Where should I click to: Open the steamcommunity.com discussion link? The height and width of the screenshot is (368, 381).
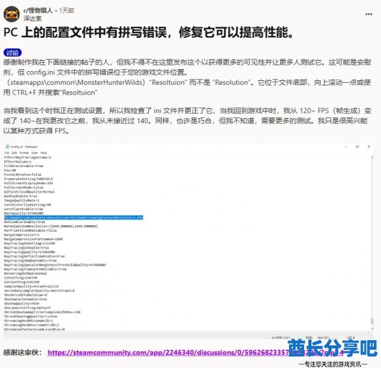[196, 352]
